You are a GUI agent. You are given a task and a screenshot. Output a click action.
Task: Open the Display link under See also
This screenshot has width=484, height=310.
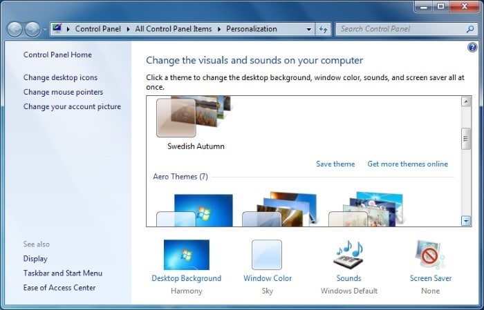click(35, 258)
